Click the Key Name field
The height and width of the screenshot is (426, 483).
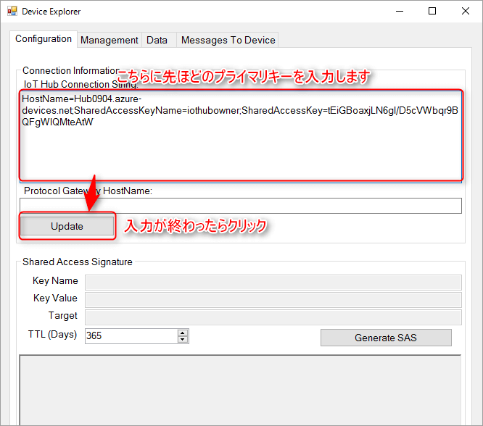tap(273, 281)
